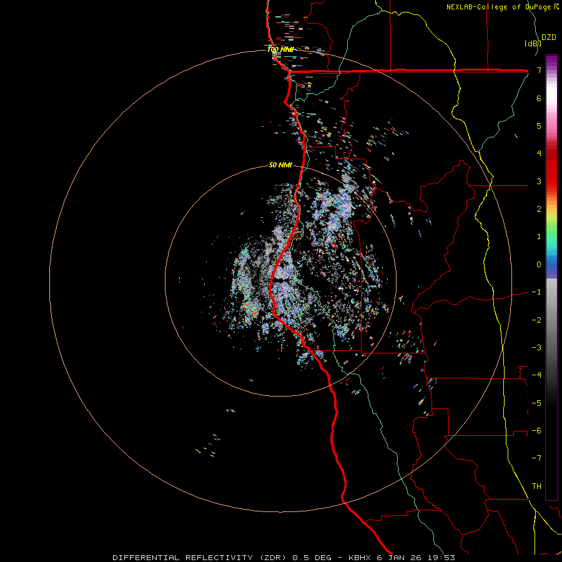Click the red band of the color bar
The image size is (562, 562).
[551, 169]
